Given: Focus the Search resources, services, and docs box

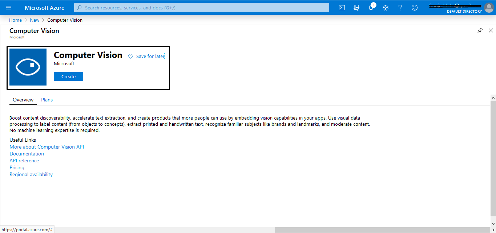Looking at the screenshot, I should [202, 8].
